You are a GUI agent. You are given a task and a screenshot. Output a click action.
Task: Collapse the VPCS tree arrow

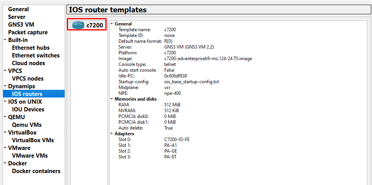pos(5,71)
